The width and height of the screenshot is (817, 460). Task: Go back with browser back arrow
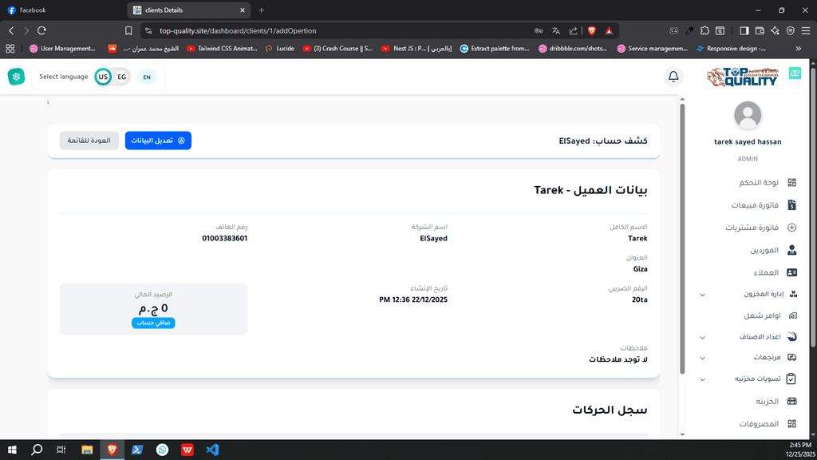coord(11,31)
